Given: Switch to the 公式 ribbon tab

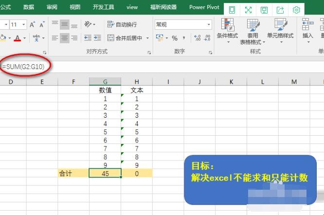Looking at the screenshot, I should [5, 7].
